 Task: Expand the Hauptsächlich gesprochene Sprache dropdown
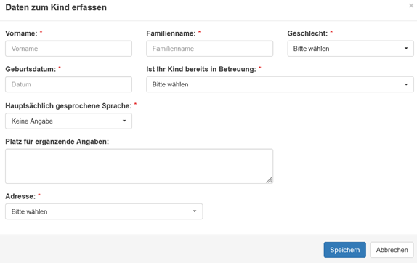coord(68,121)
